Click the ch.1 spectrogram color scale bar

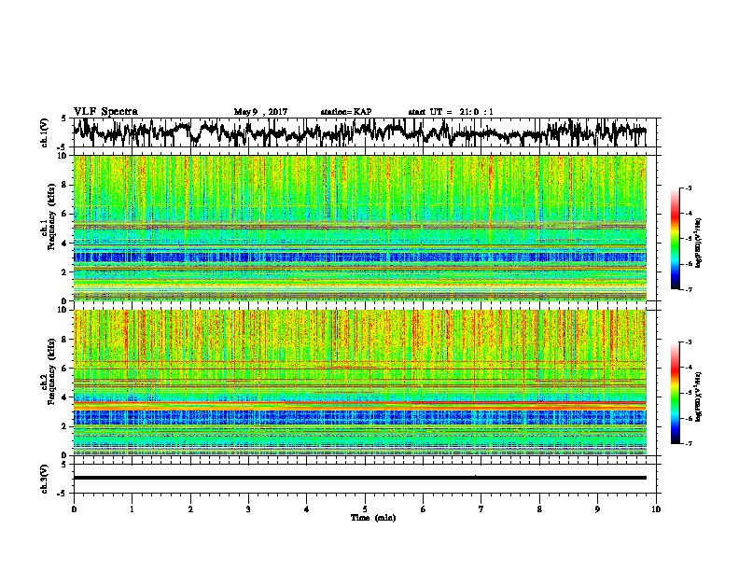click(x=675, y=239)
